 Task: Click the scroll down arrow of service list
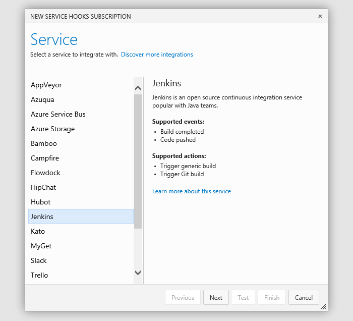click(138, 273)
